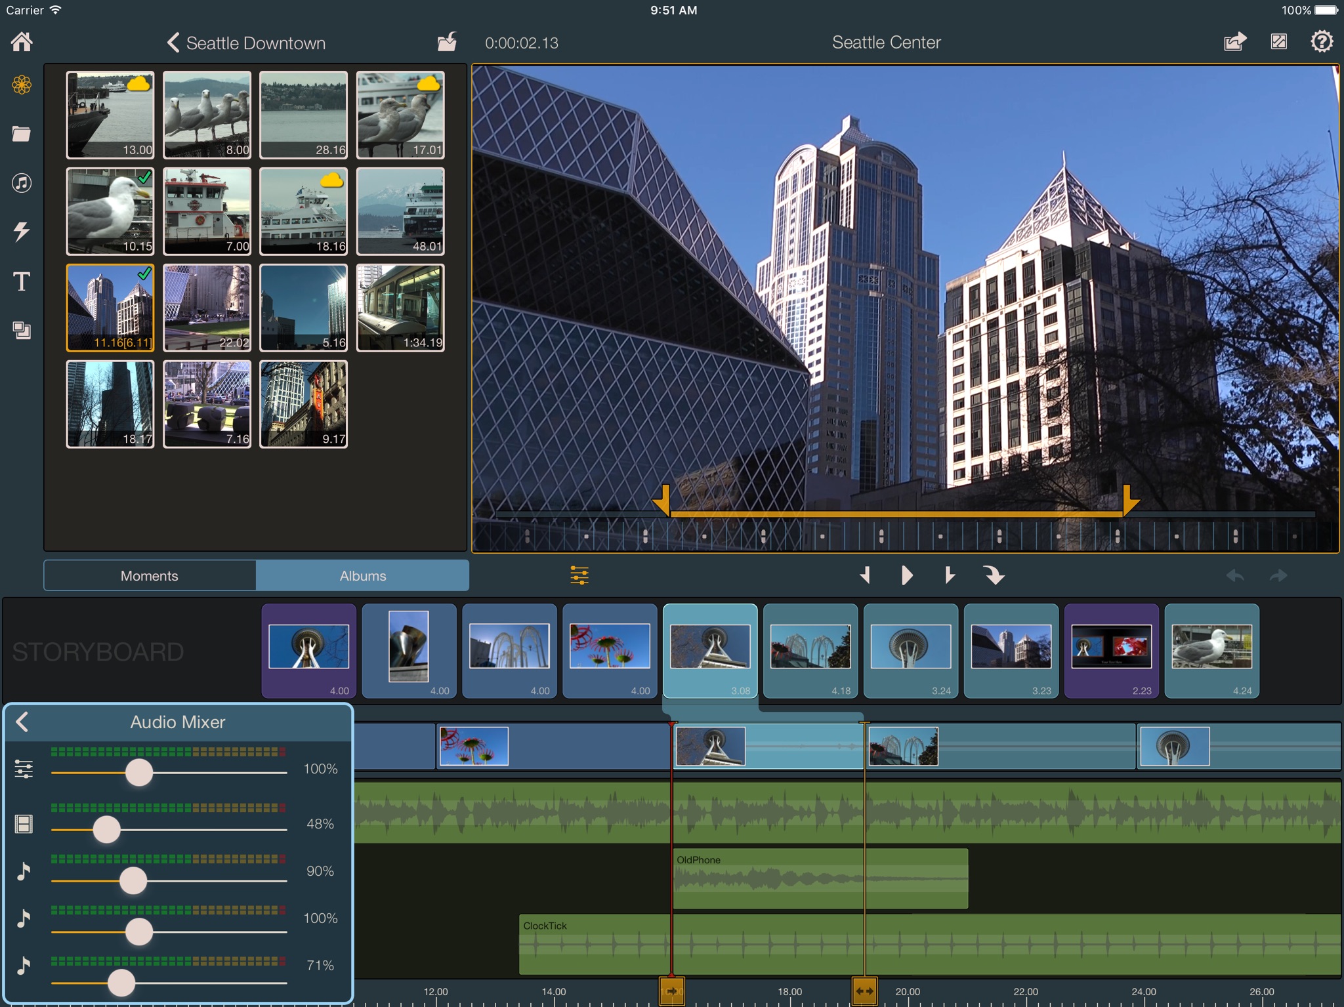The height and width of the screenshot is (1007, 1344).
Task: Select the video track film icon
Action: point(24,823)
